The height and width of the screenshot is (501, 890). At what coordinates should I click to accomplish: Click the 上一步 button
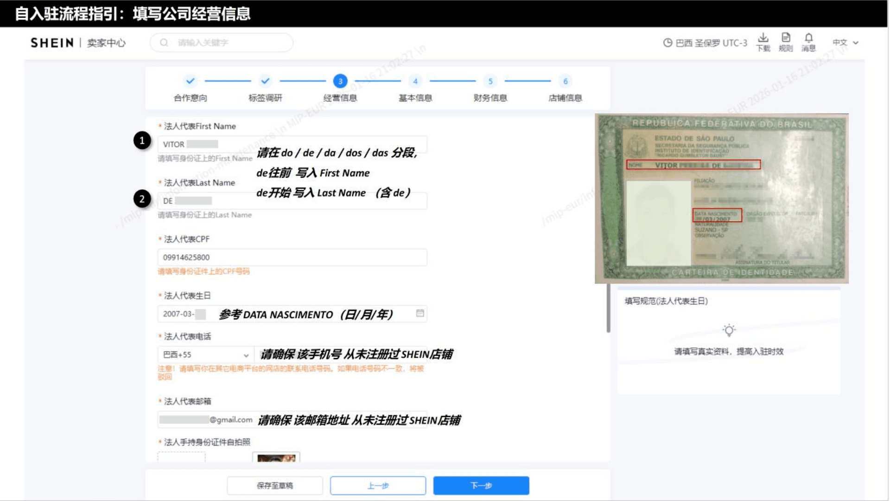[x=378, y=486]
